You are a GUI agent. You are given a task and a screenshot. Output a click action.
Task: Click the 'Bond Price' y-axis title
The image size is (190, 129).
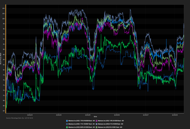[x=1, y=59]
